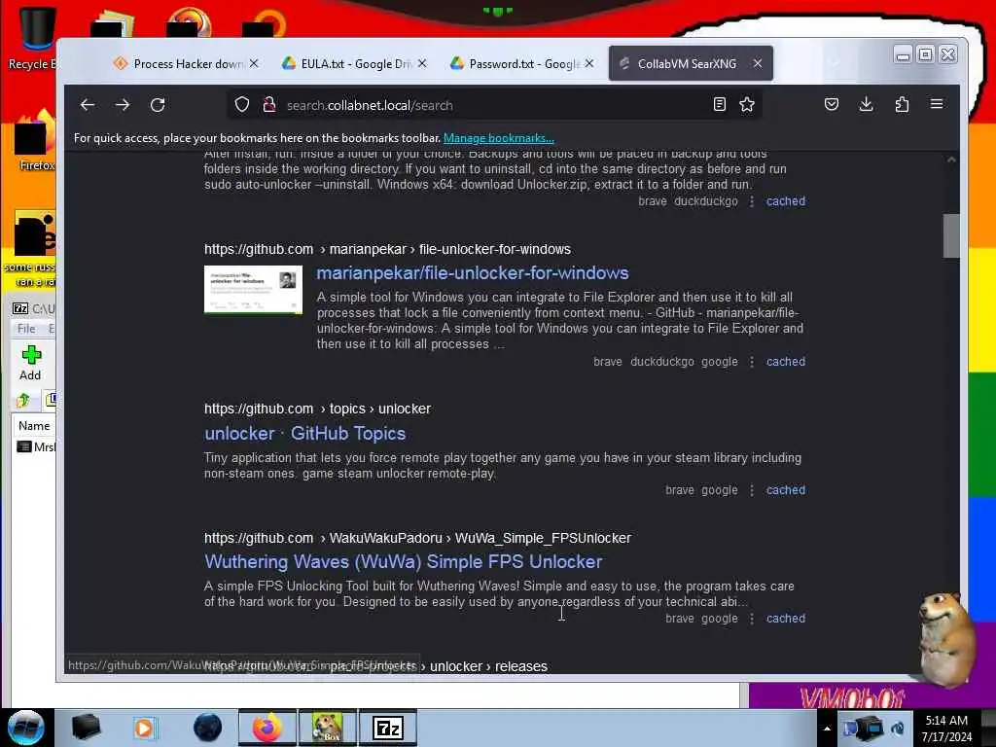Click the address bar with search.collabnet.local
The height and width of the screenshot is (747, 996).
pos(495,105)
